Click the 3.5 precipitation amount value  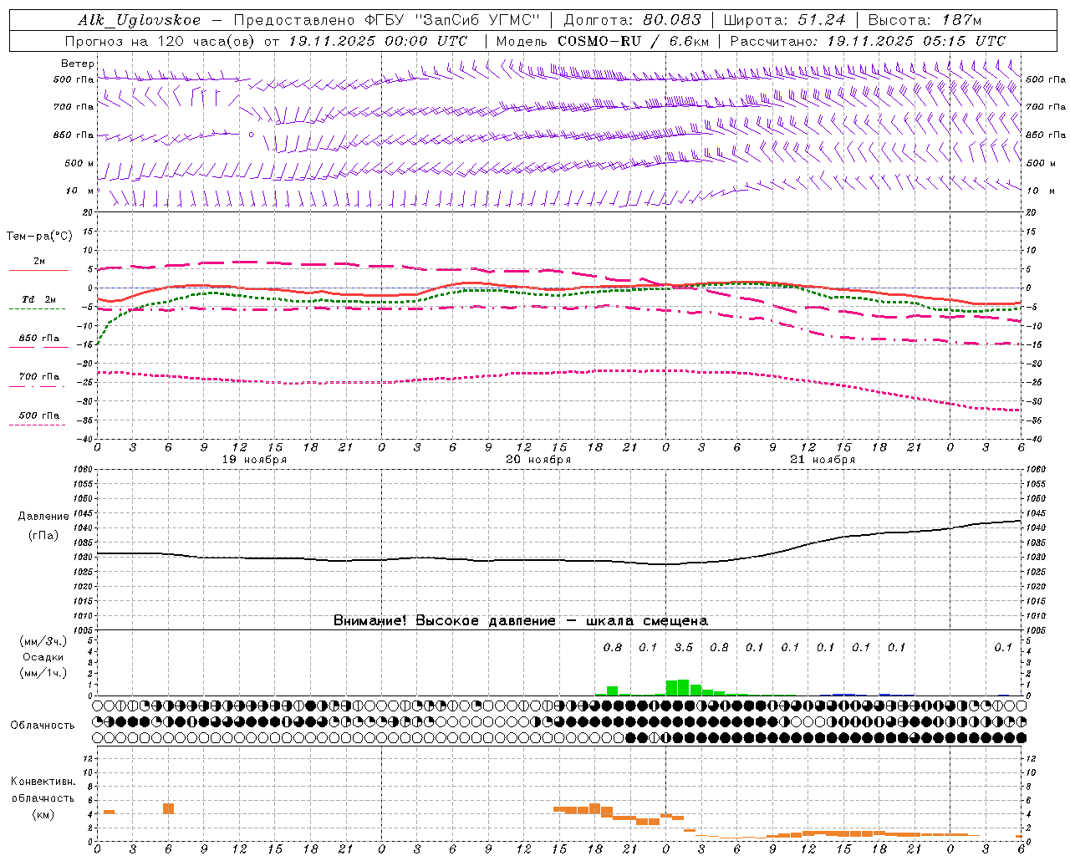684,647
